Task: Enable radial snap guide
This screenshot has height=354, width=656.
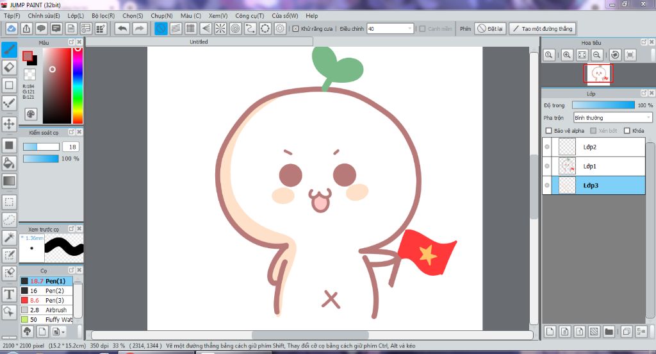Action: (220, 28)
